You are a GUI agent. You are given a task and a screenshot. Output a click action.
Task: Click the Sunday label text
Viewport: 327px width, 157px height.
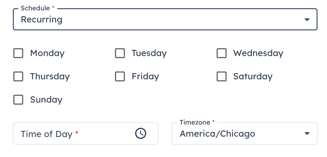[x=46, y=100]
